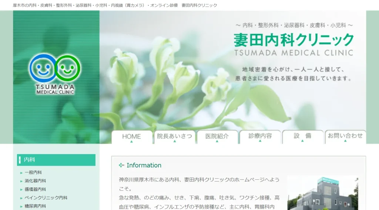Click the arrow bullet before ペインクリニック内科
379x210 pixels.
[x=21, y=198]
